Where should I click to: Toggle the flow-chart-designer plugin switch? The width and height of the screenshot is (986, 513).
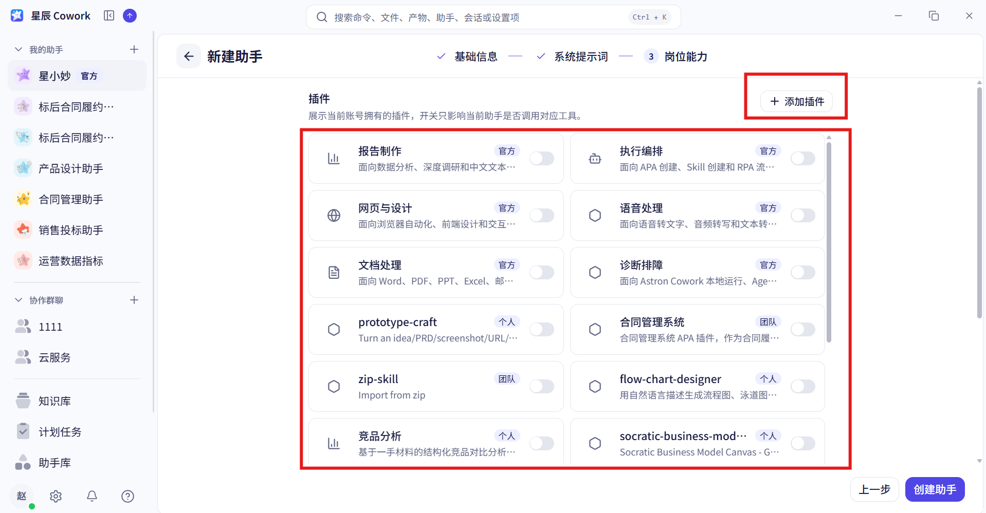tap(803, 387)
